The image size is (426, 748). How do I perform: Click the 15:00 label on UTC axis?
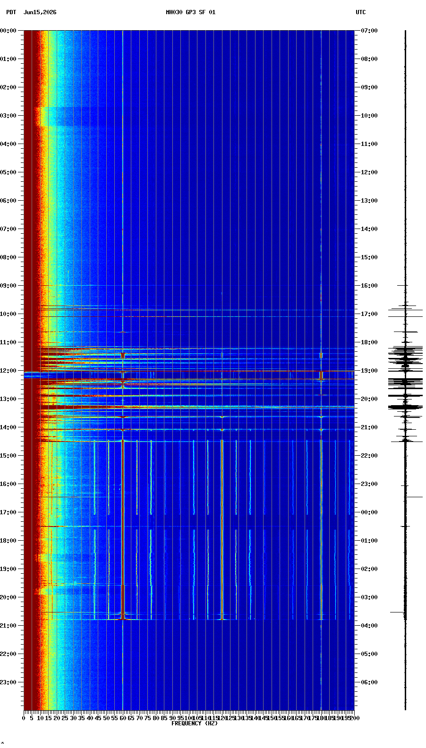coord(369,257)
